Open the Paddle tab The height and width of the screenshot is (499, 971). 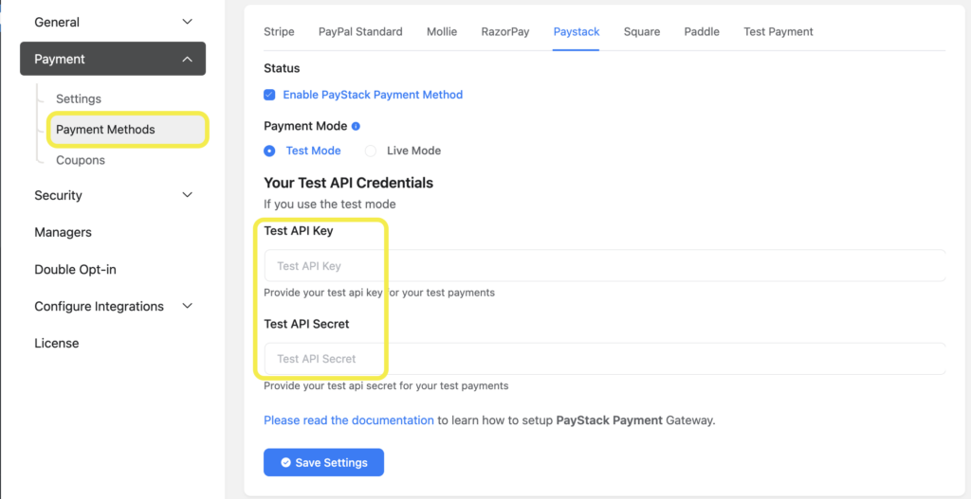coord(702,31)
